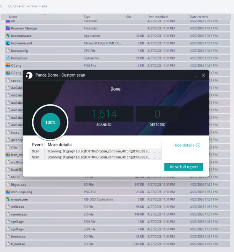Sort files by Type column header
Viewport: 234px width, 252px height.
(x=87, y=17)
